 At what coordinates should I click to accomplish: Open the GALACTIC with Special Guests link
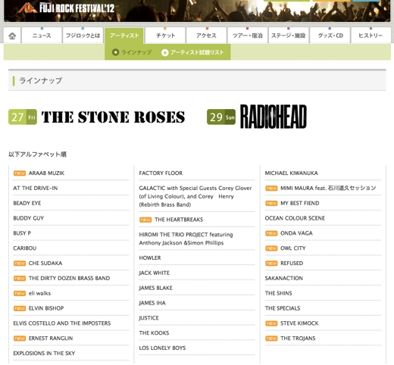pos(195,196)
